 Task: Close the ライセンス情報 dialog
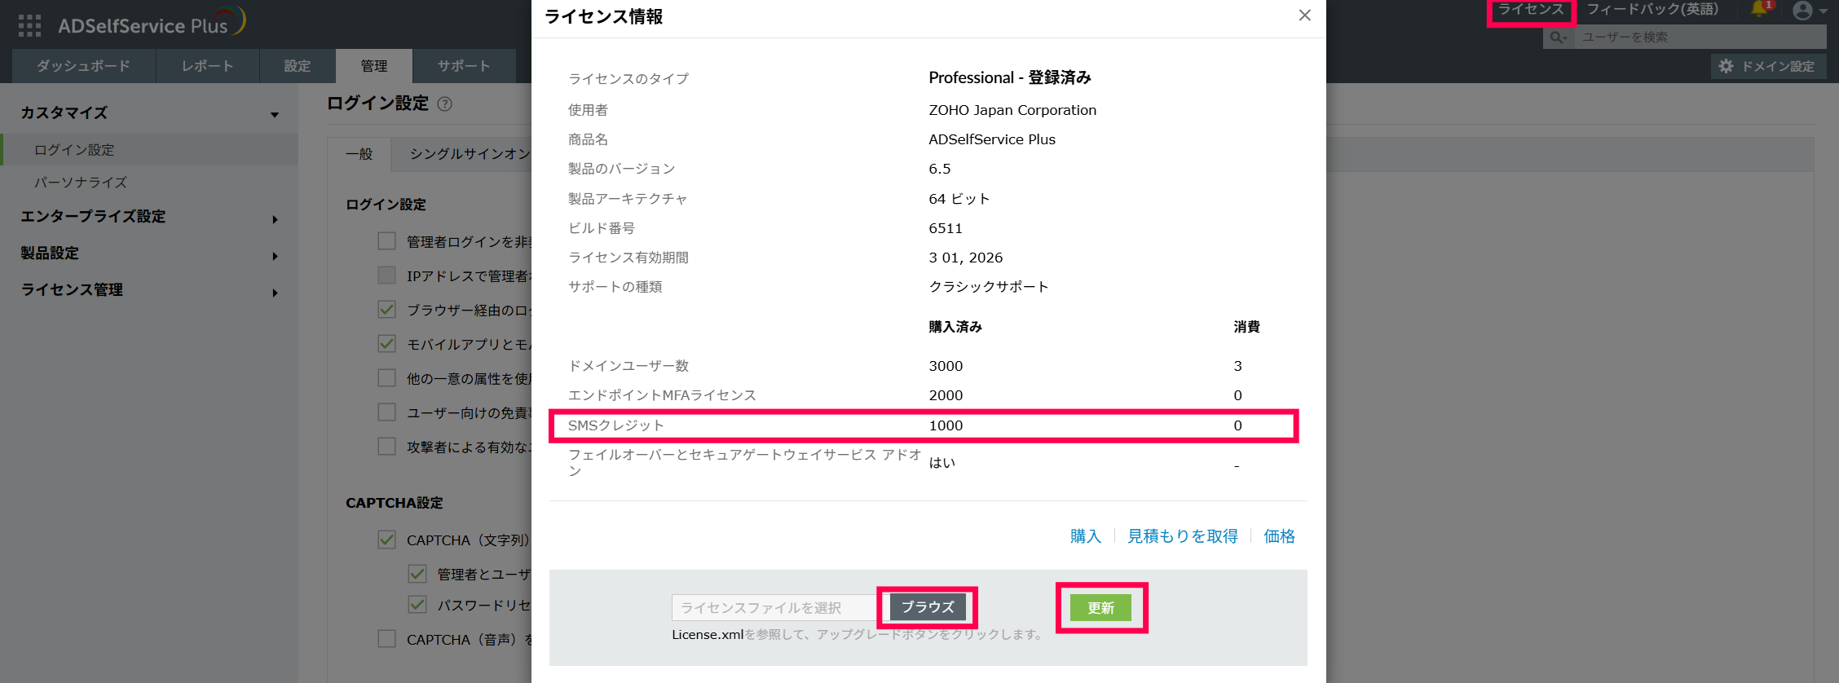[x=1304, y=15]
